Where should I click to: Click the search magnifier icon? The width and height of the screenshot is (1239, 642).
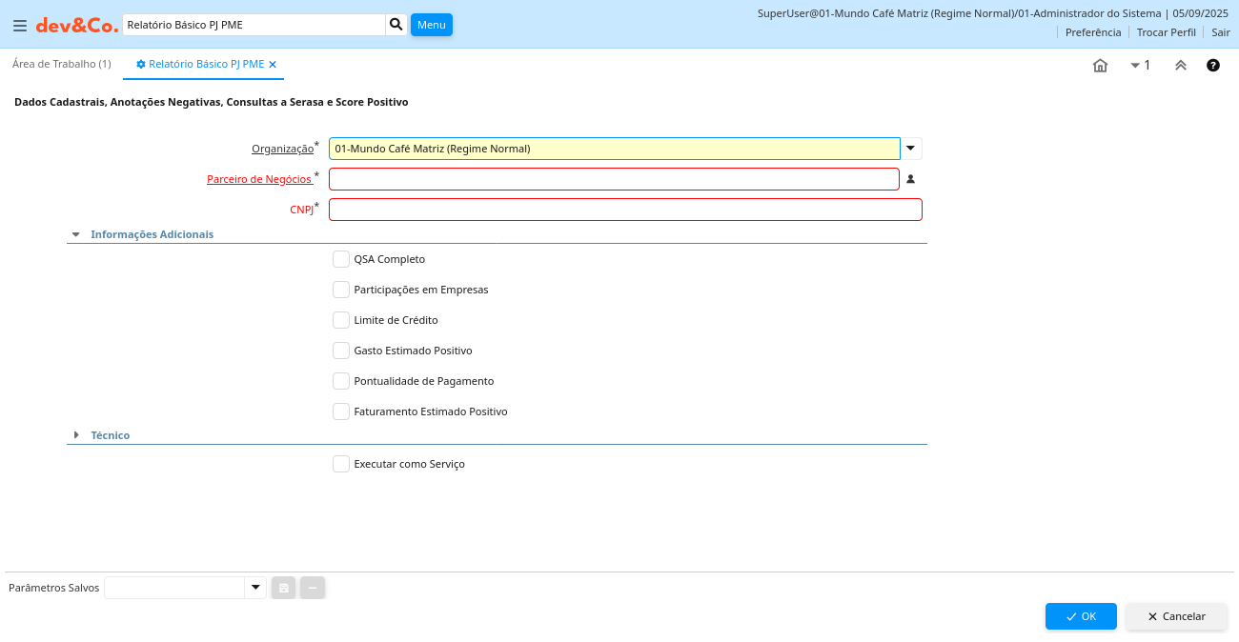(x=396, y=25)
